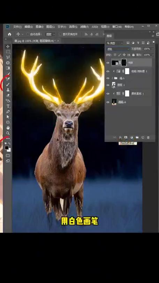
Task: Hide the top 光斑 layer
Action: pos(108,62)
